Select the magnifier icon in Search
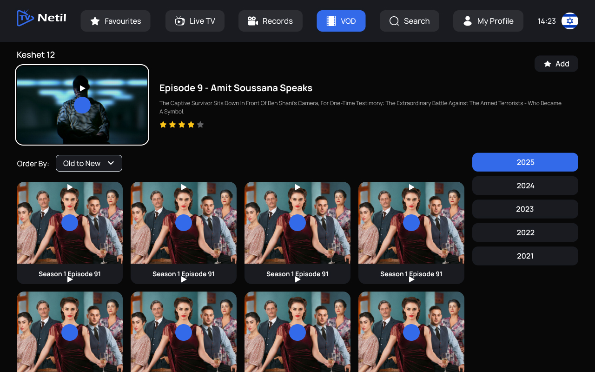595x372 pixels. point(394,21)
